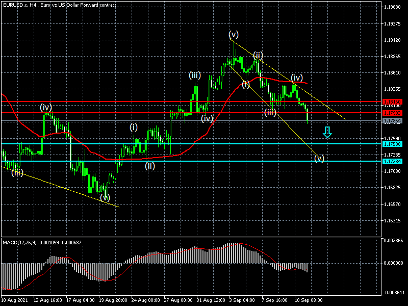Click the (ii) wave label in the descending channel

click(x=258, y=55)
